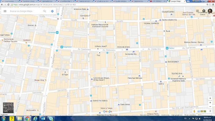This screenshot has height=121, width=215.
Task: Bookmark the page with the star icon
Action: click(210, 5)
